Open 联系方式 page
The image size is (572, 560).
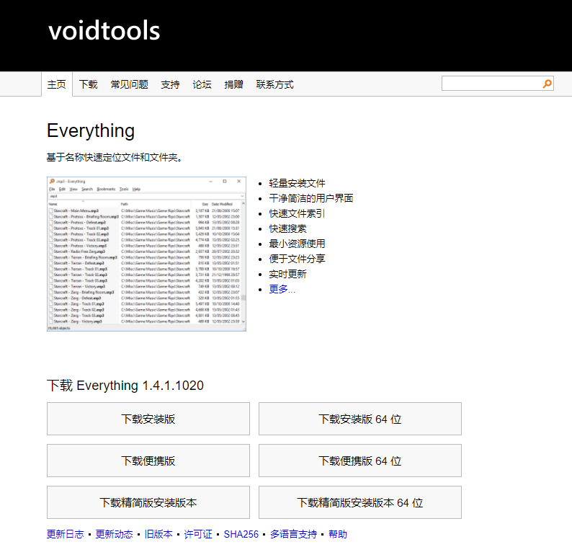click(x=275, y=84)
